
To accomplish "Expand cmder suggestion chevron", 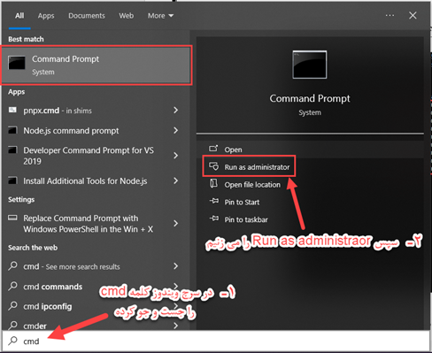I will [x=176, y=326].
